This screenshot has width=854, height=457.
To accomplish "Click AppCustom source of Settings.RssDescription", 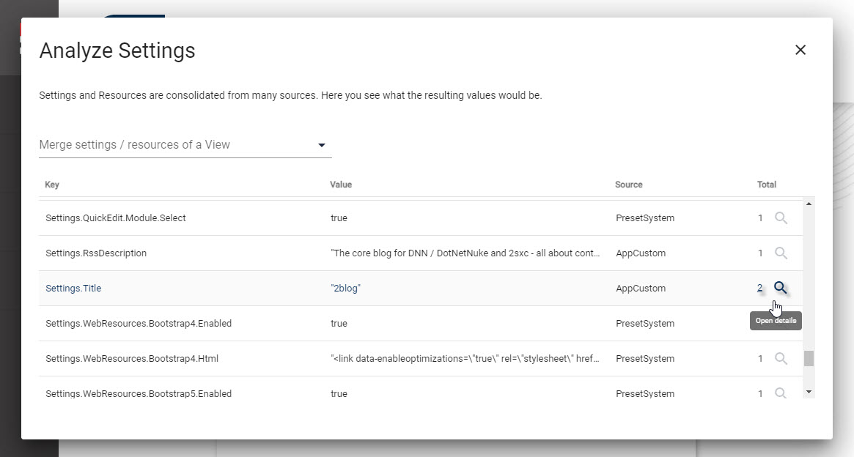I will 641,253.
